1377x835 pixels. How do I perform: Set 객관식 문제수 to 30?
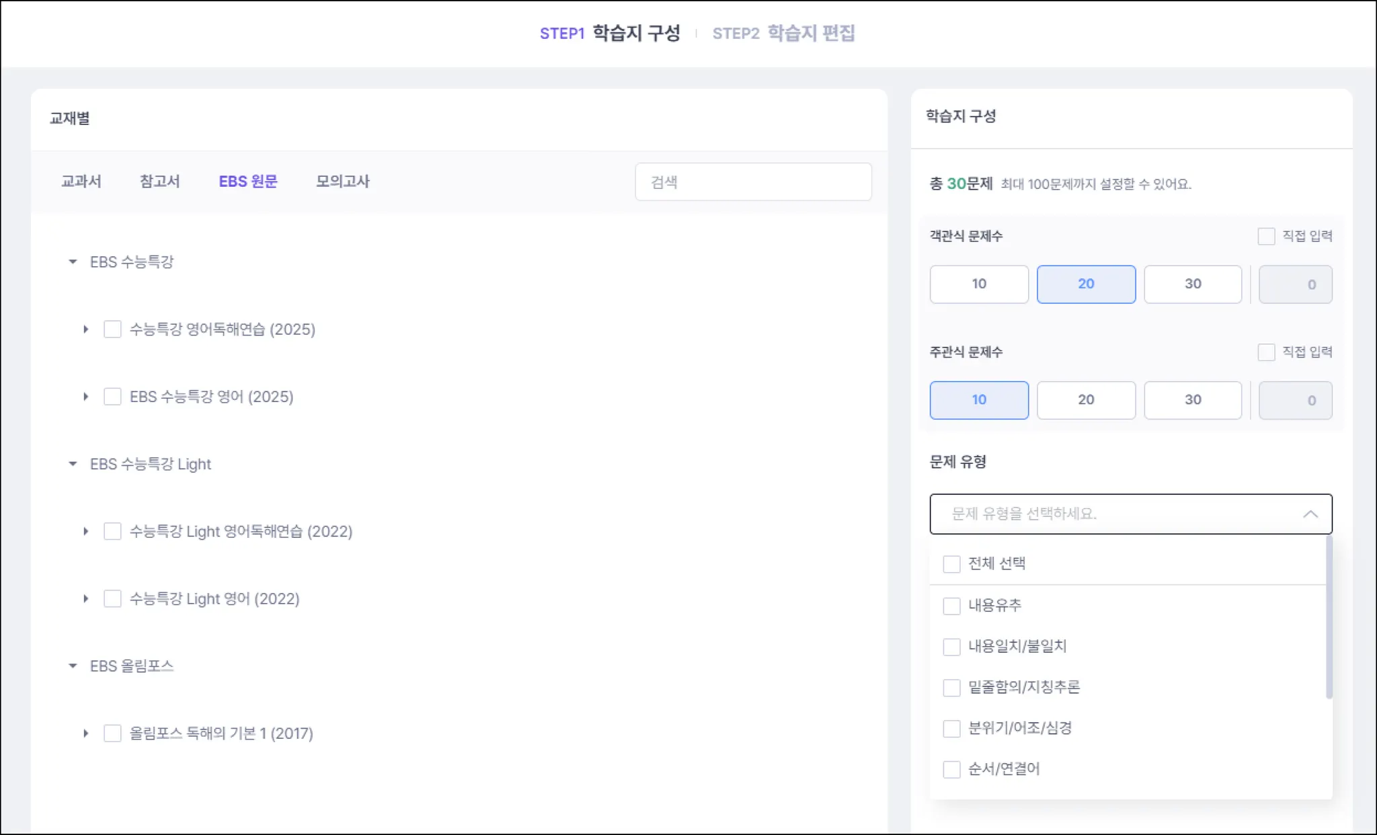[1192, 284]
